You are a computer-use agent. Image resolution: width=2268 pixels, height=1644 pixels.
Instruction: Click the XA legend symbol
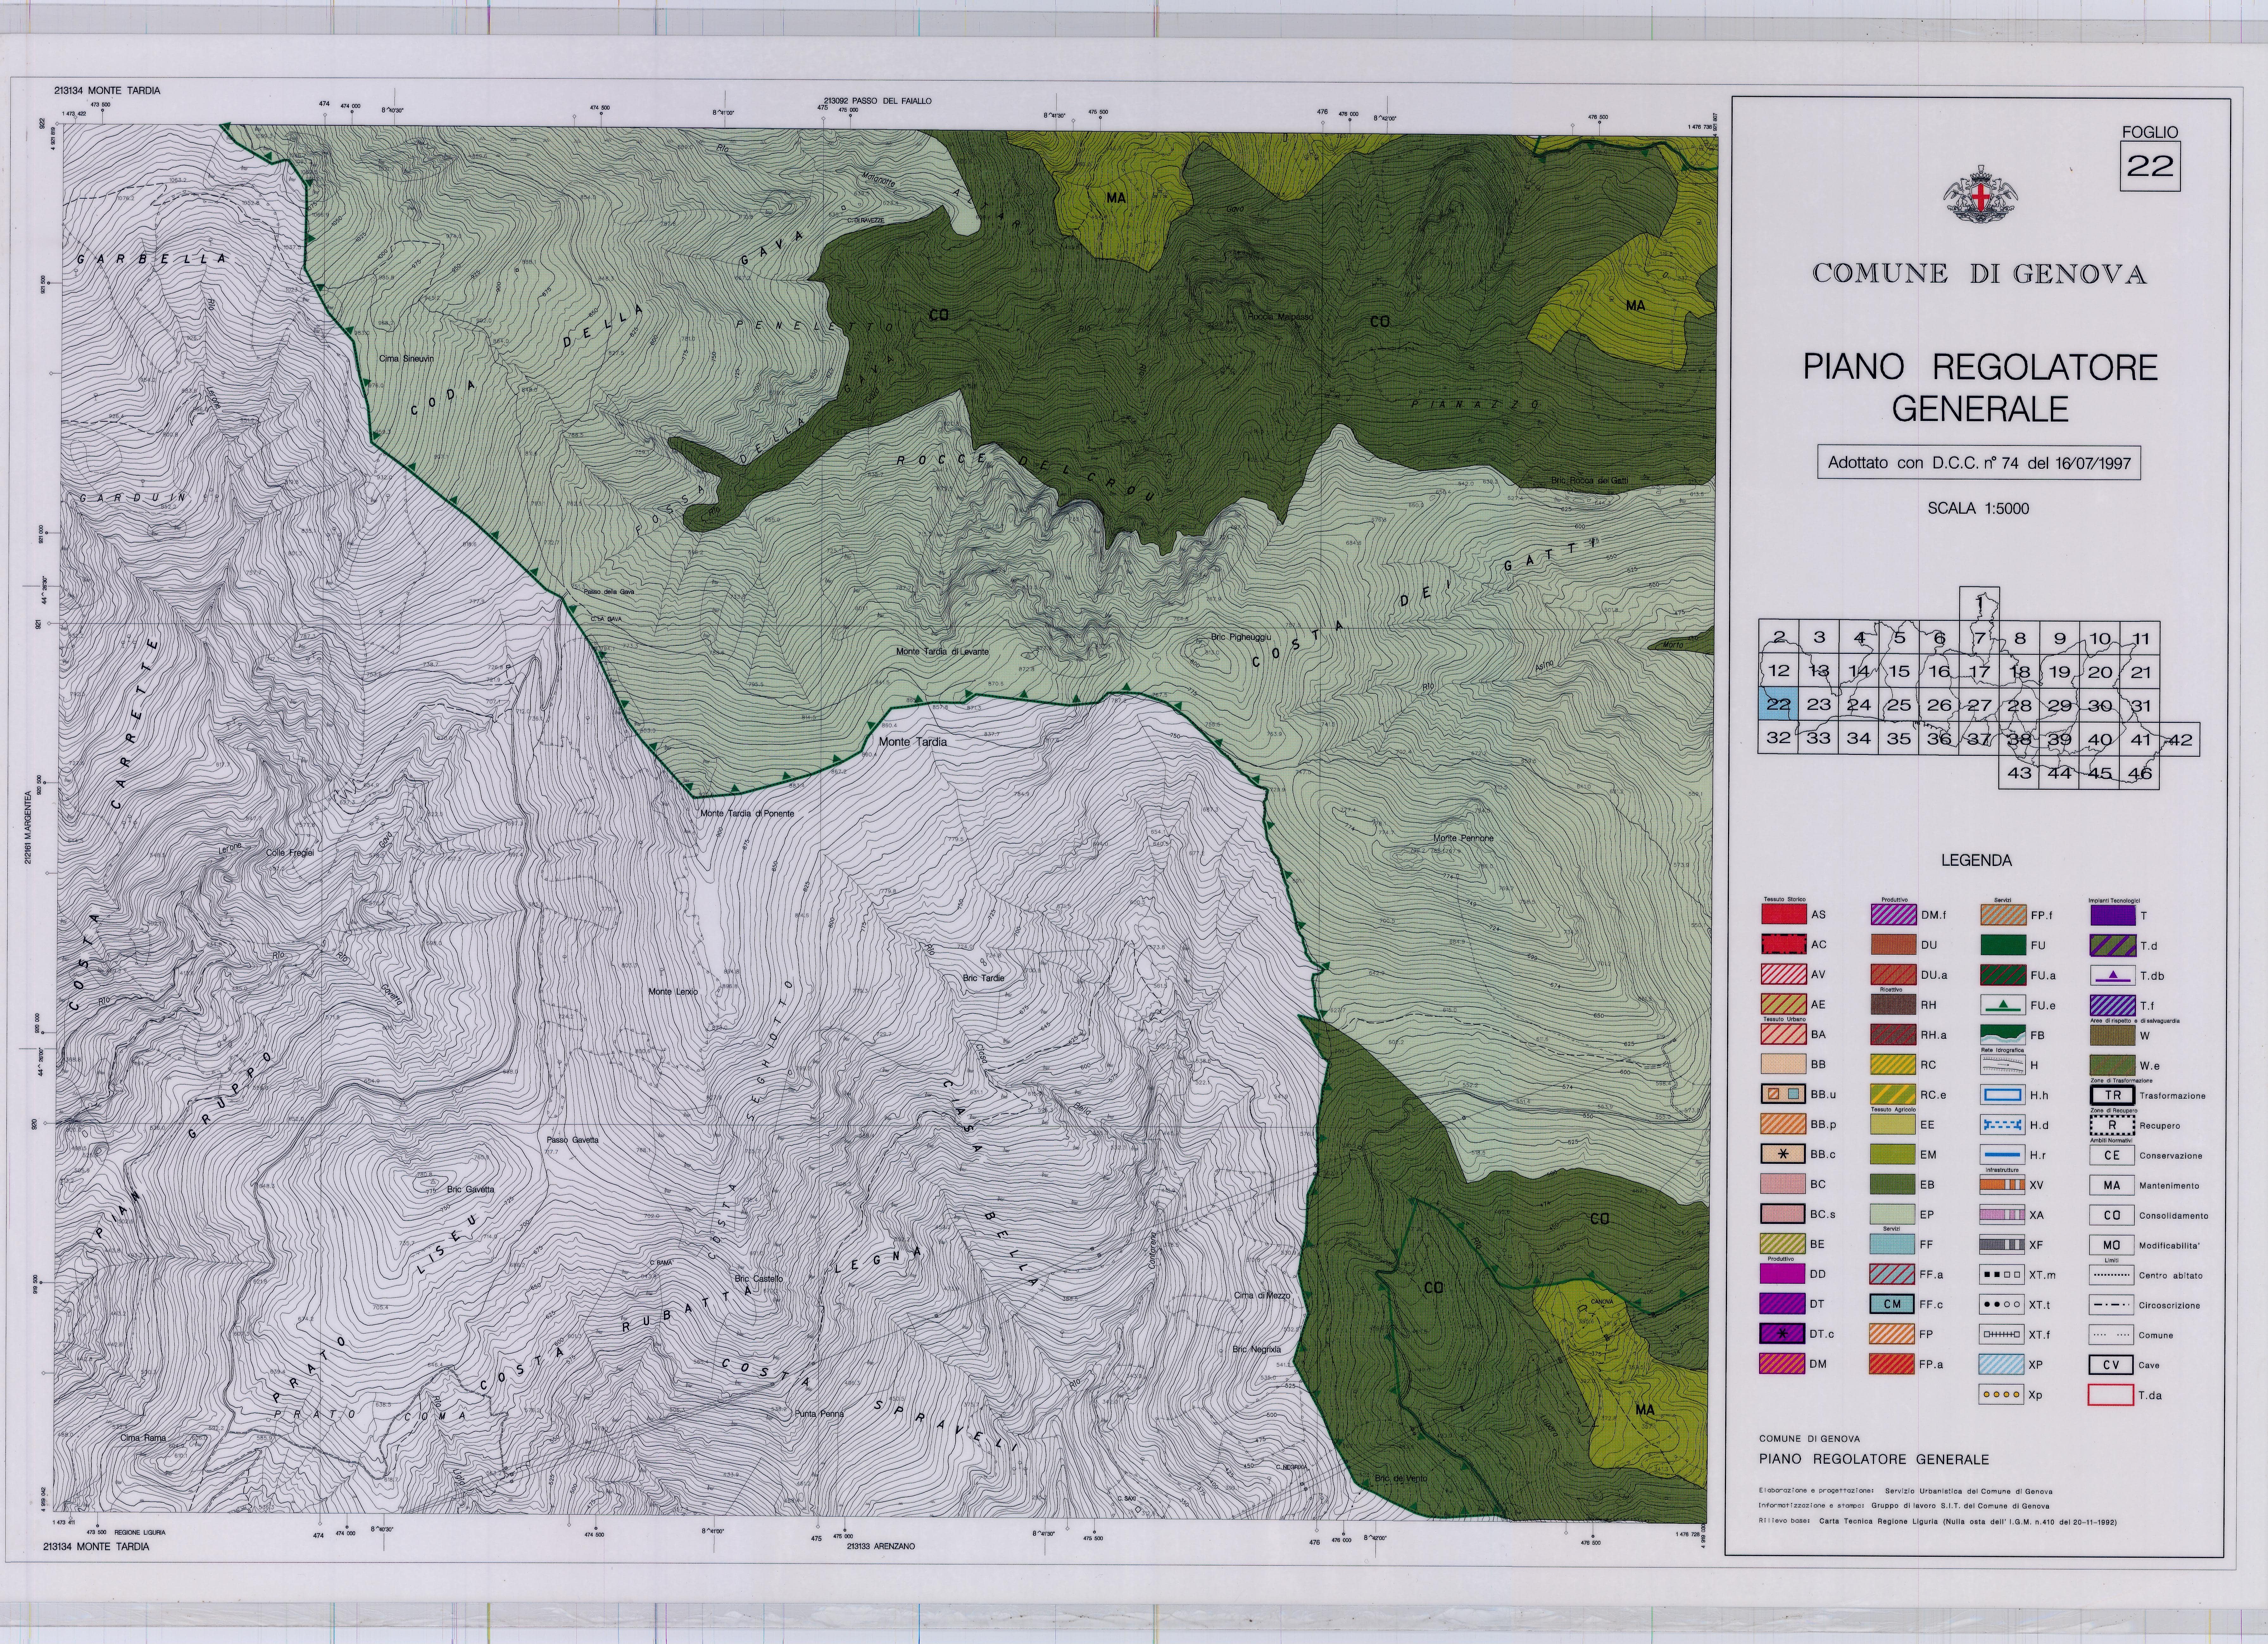(x=2003, y=1215)
